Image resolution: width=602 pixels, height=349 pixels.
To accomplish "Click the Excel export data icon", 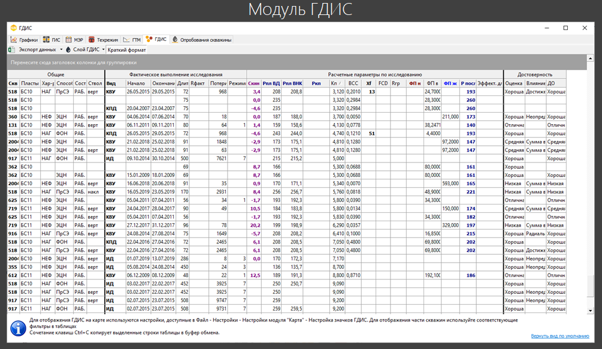I will tap(12, 50).
